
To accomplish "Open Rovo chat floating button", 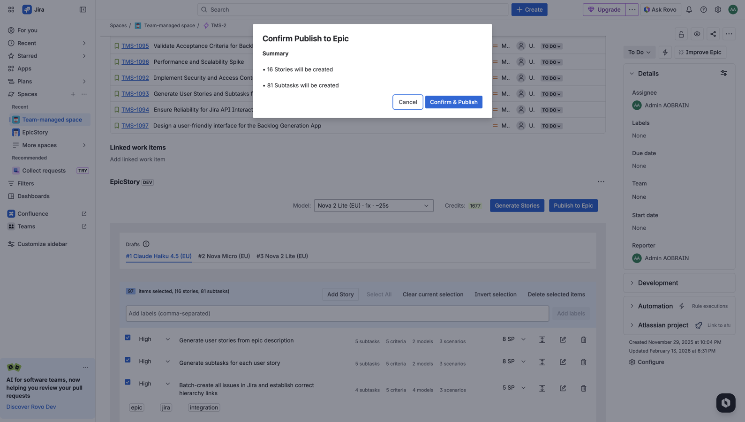I will point(725,403).
